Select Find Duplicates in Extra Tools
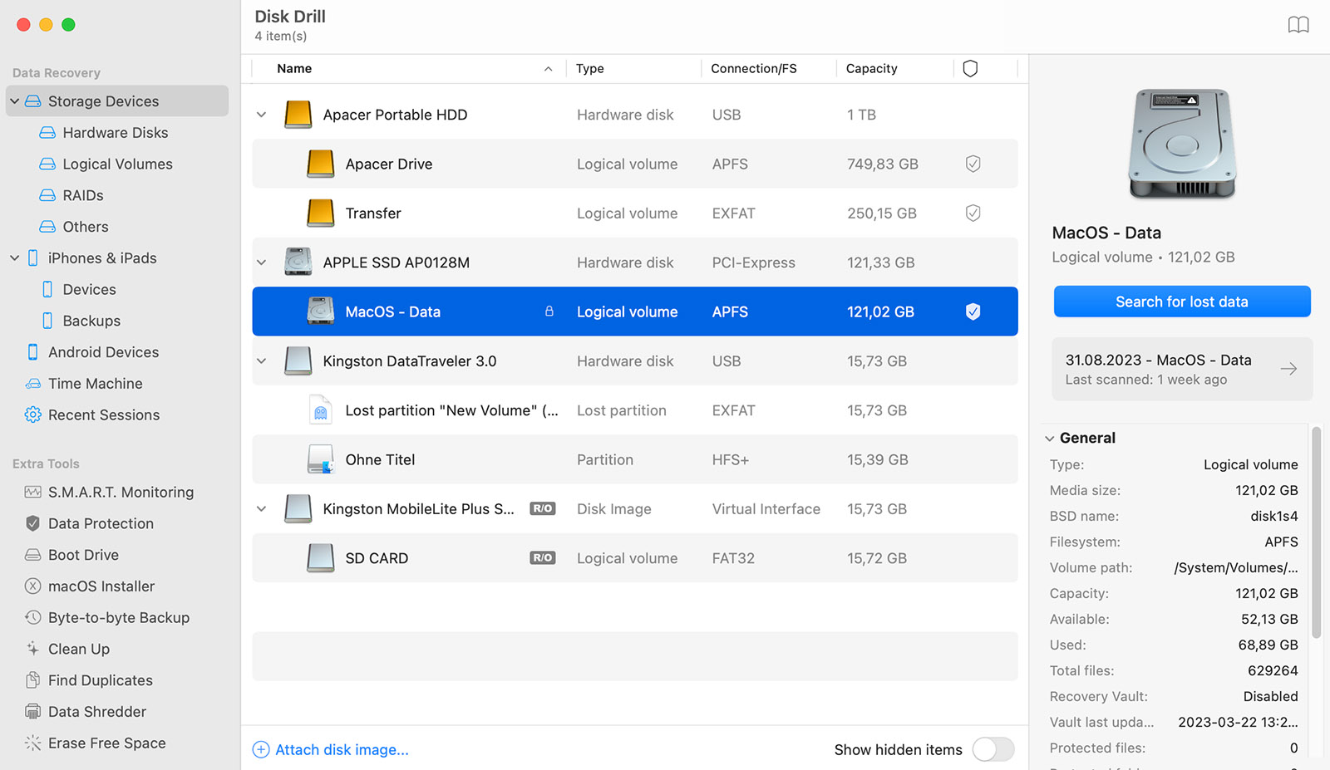This screenshot has height=770, width=1330. 100,679
